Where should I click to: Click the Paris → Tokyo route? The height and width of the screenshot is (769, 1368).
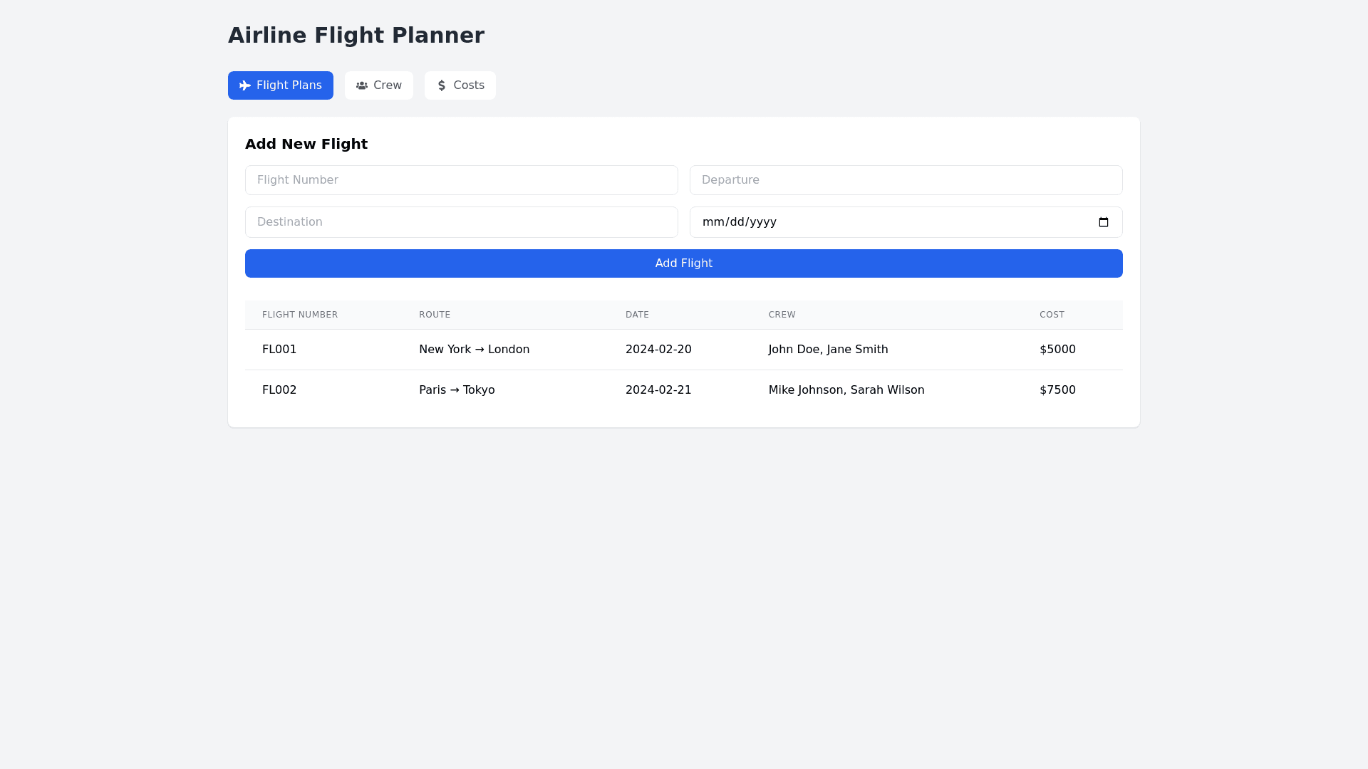(x=457, y=390)
